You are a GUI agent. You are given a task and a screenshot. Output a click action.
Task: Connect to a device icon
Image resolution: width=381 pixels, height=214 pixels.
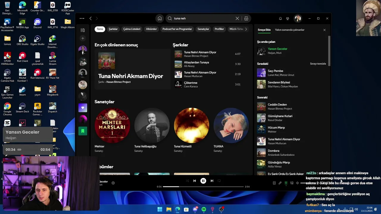[292, 183]
